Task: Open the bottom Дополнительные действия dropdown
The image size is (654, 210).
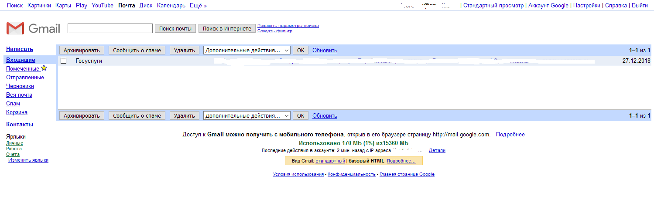Action: [x=247, y=115]
